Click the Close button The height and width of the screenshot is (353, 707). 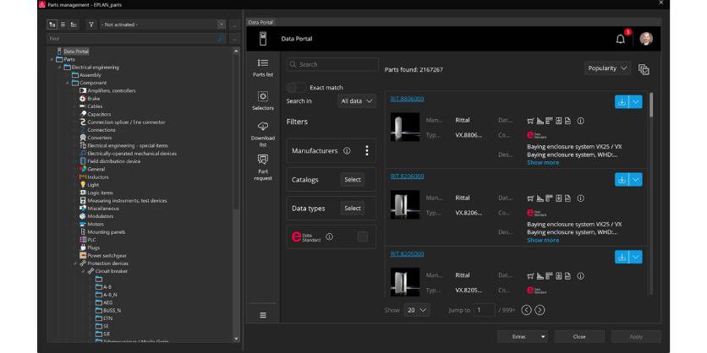coord(579,337)
